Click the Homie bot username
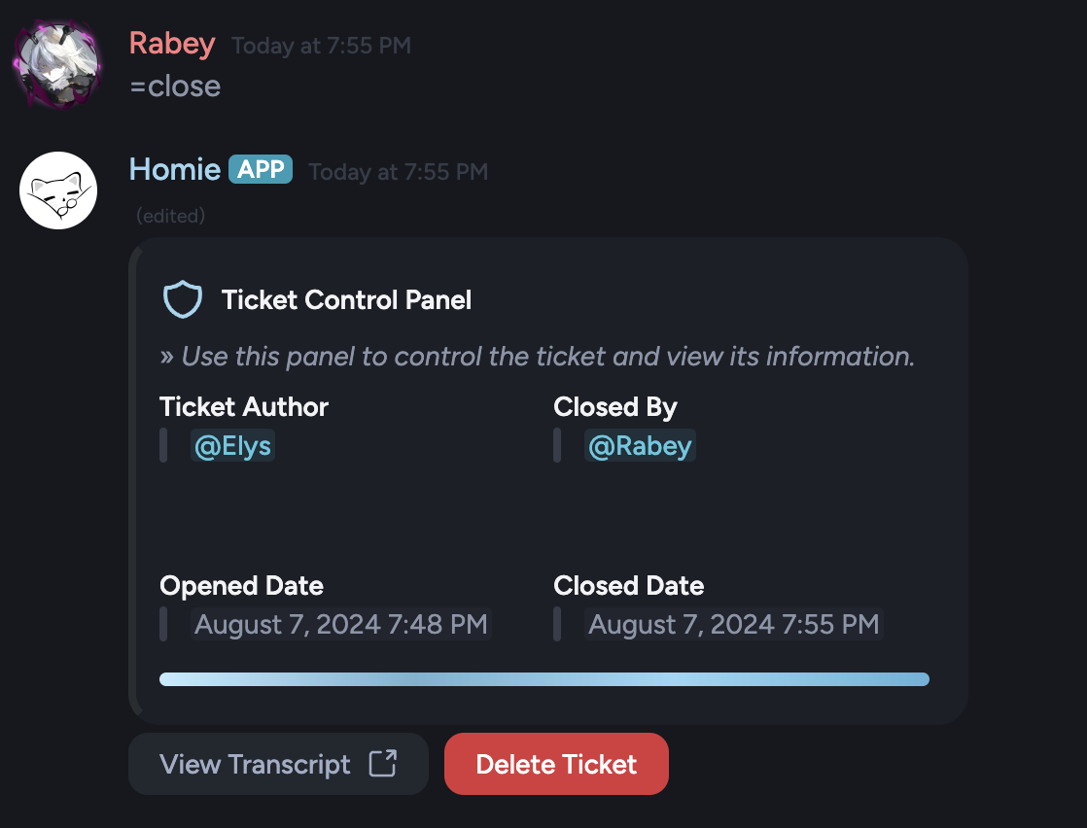This screenshot has height=828, width=1087. tap(175, 169)
